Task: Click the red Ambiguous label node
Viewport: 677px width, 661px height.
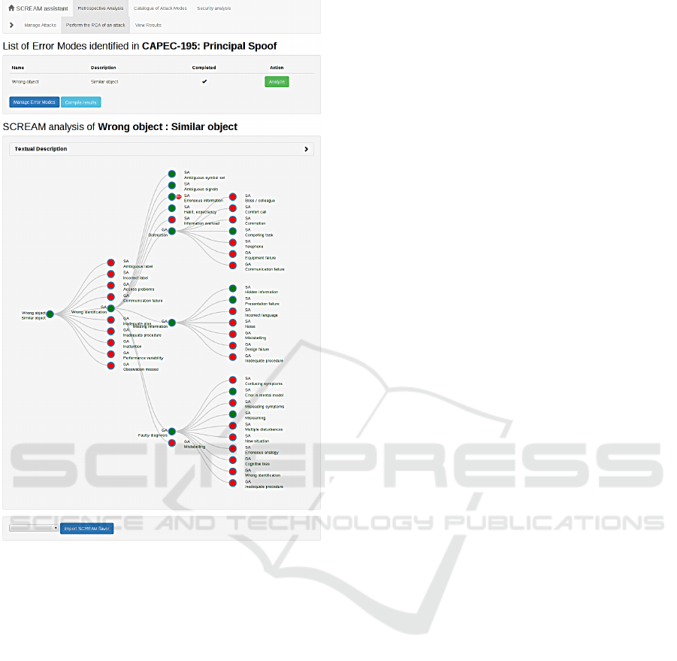Action: 110,263
